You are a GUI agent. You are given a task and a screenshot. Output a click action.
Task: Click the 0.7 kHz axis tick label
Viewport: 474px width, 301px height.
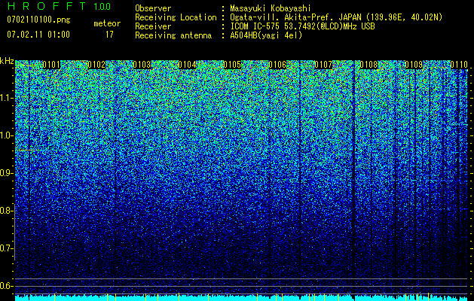point(6,248)
